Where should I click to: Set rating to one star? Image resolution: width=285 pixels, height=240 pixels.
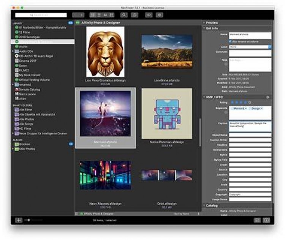tap(232, 102)
